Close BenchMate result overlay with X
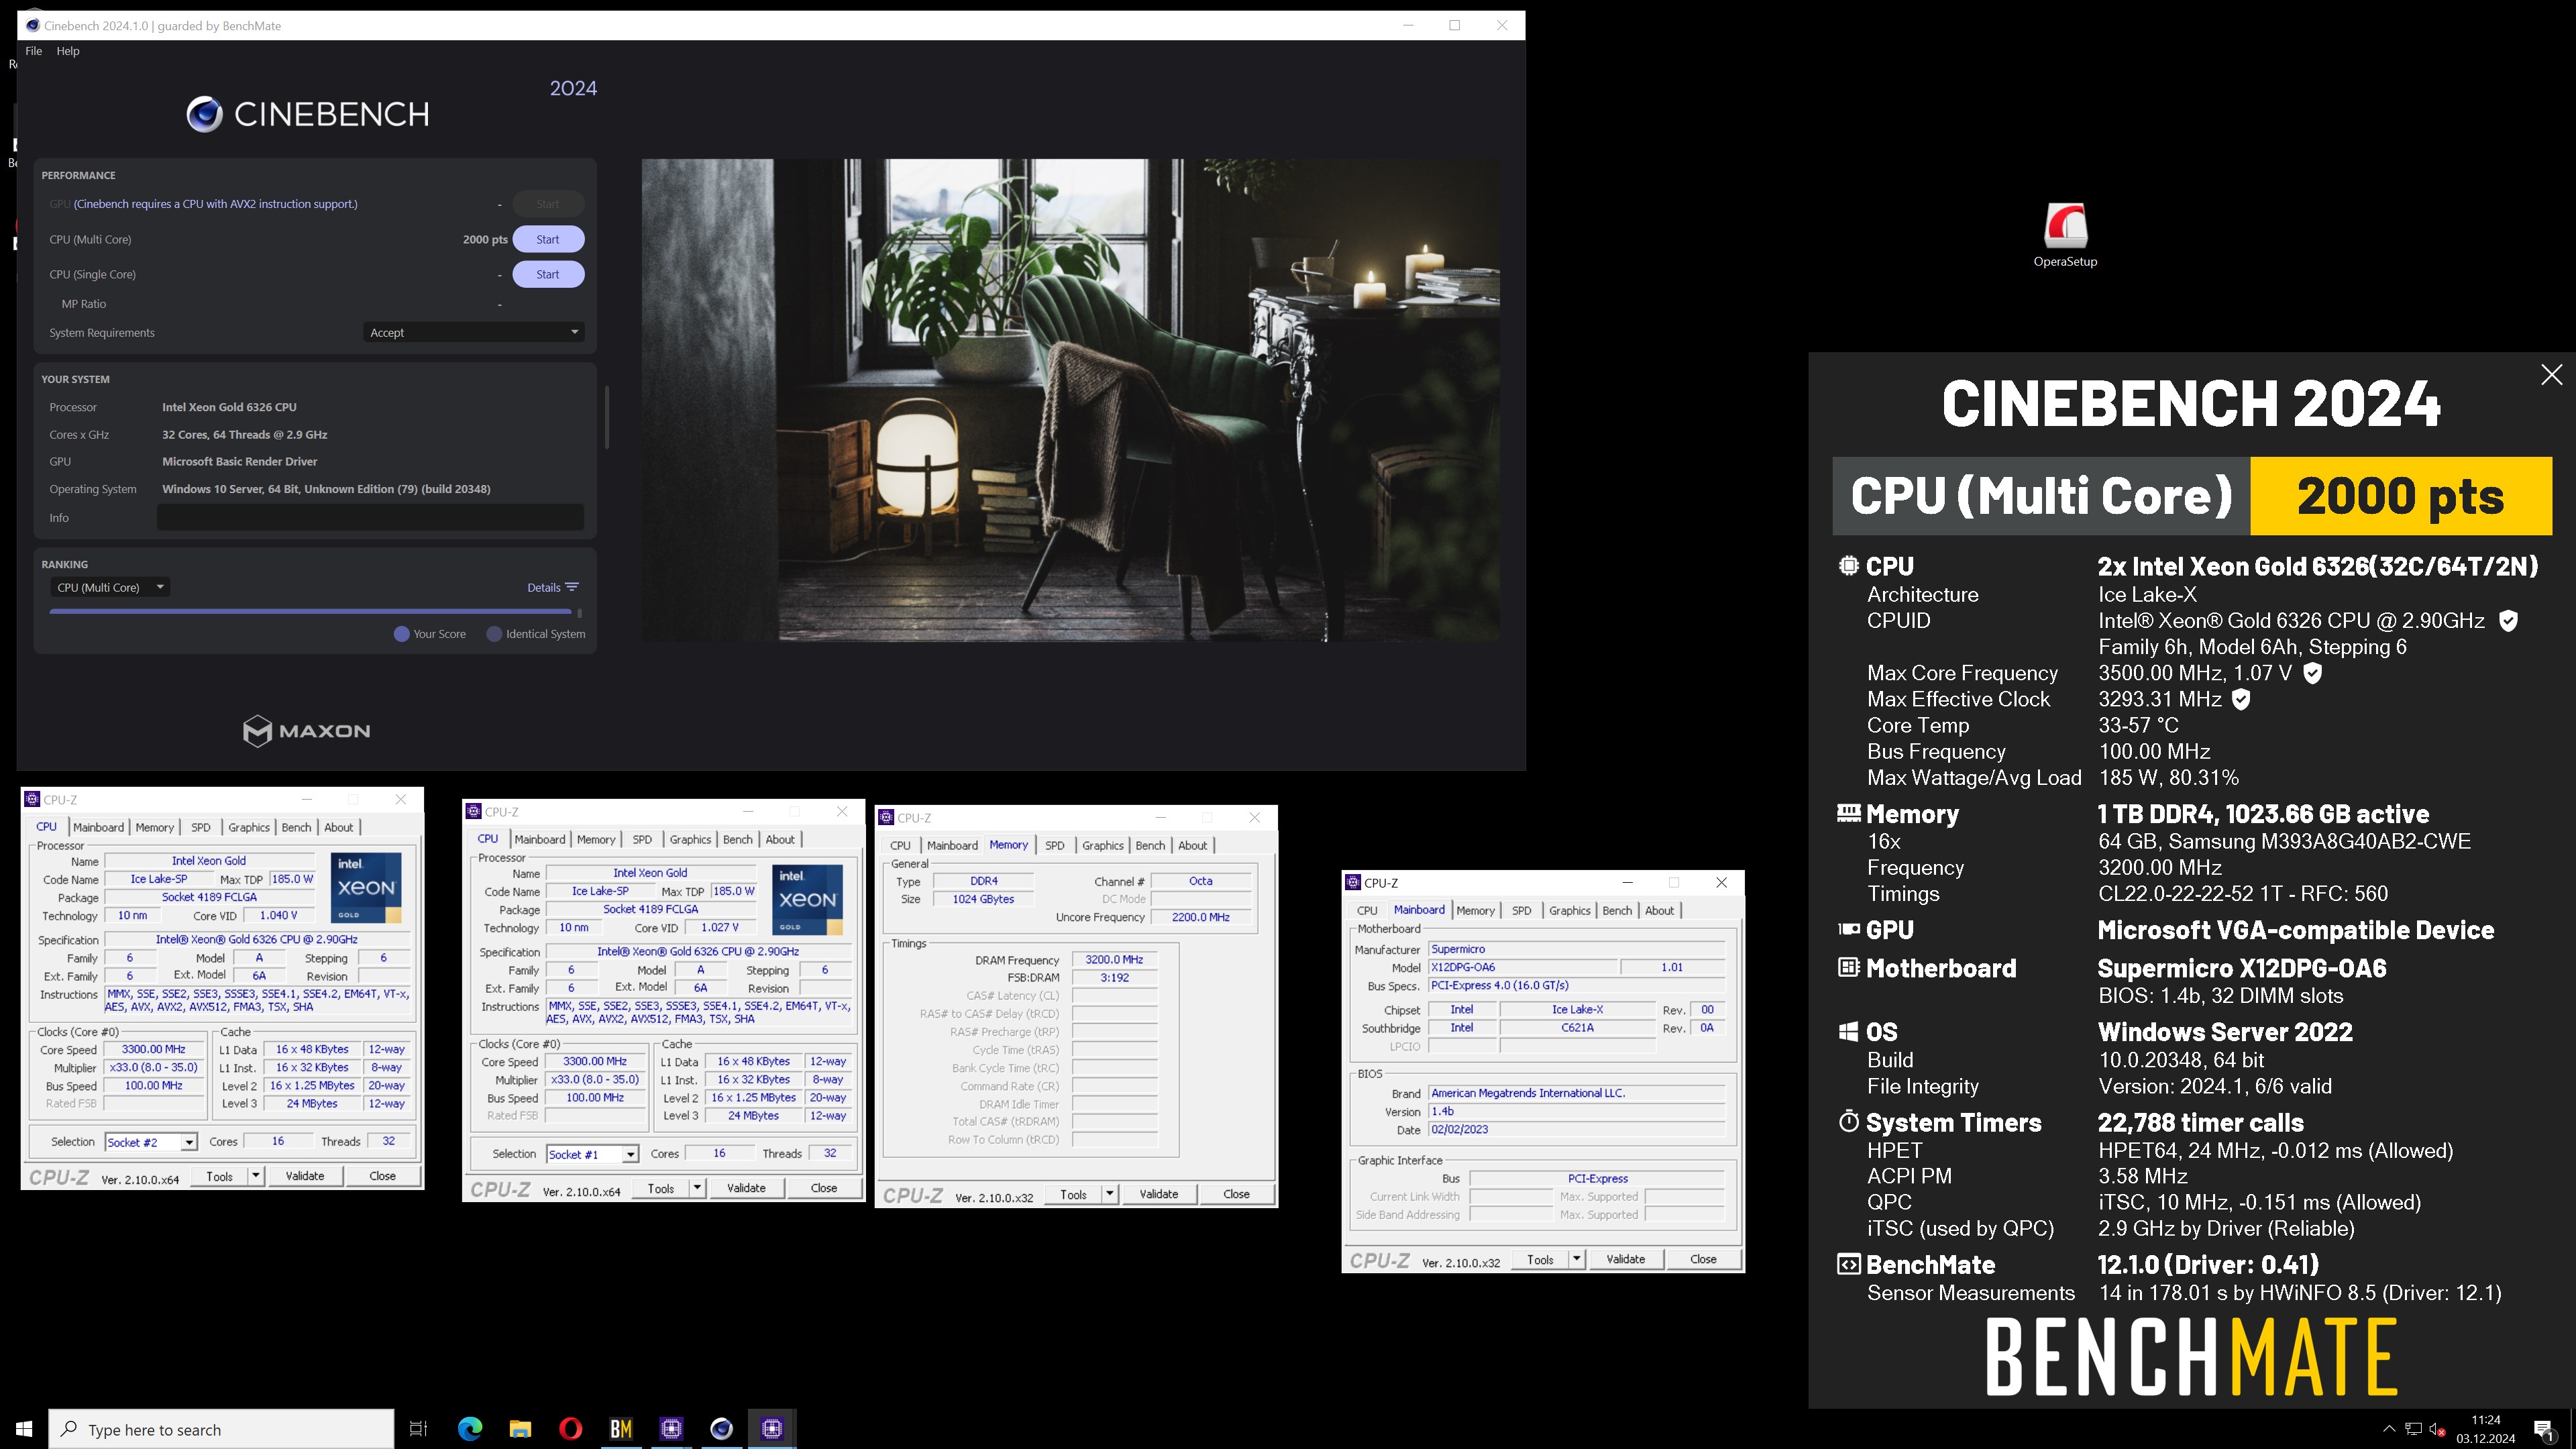Image resolution: width=2576 pixels, height=1449 pixels. (x=2551, y=375)
